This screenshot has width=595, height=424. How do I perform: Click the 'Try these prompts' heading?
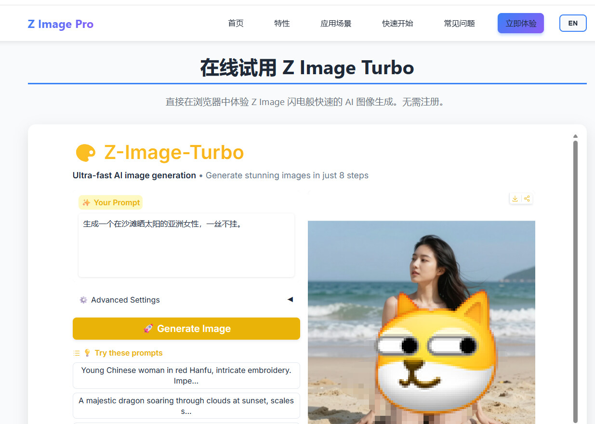point(129,353)
